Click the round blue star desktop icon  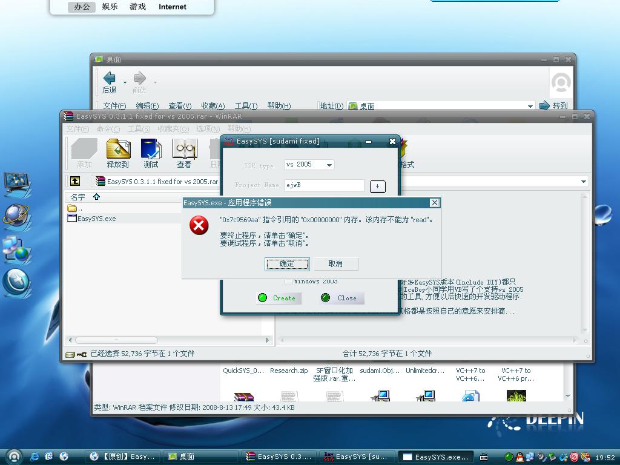click(x=16, y=283)
